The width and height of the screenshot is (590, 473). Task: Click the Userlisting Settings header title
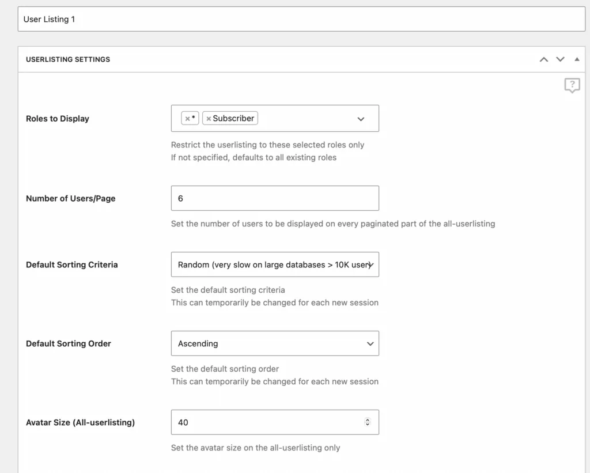(x=68, y=59)
